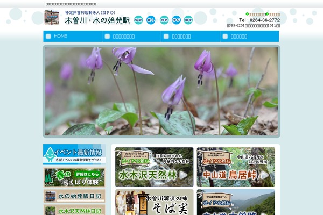Viewport: 323px width, 215px height.
Task: Open the 水の始発駅日記 banner
Action: [x=74, y=196]
